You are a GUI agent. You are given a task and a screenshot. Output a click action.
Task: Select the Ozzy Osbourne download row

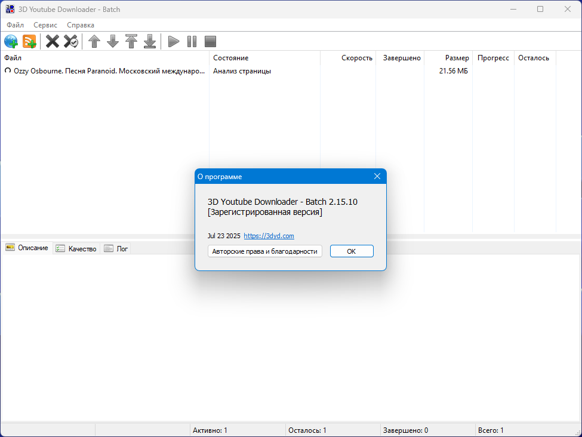tap(278, 71)
